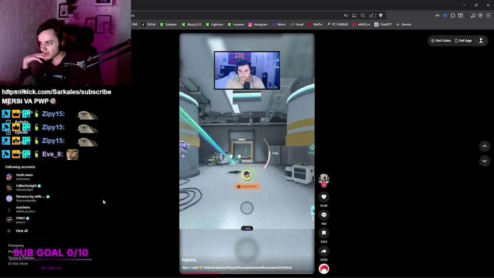
Task: Open the ChatGPT bookmark
Action: 383,24
